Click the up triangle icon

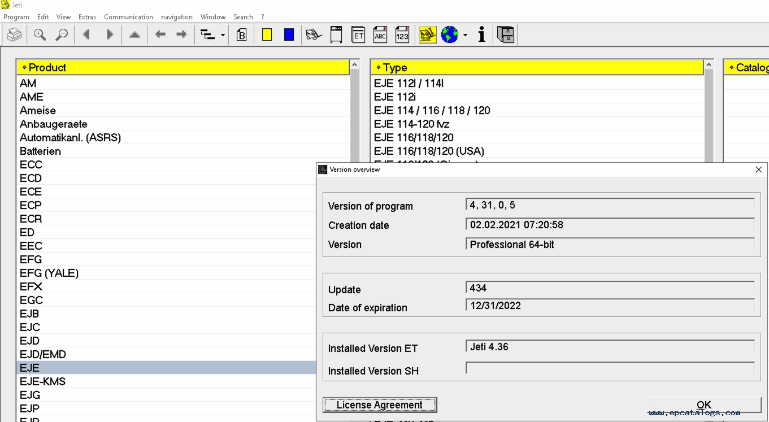[x=134, y=35]
